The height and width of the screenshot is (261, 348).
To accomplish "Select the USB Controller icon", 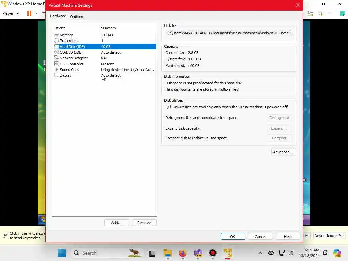I will 57,64.
